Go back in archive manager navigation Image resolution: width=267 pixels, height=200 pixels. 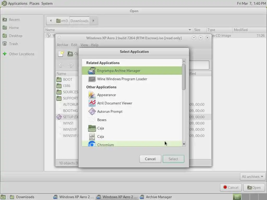(61, 65)
